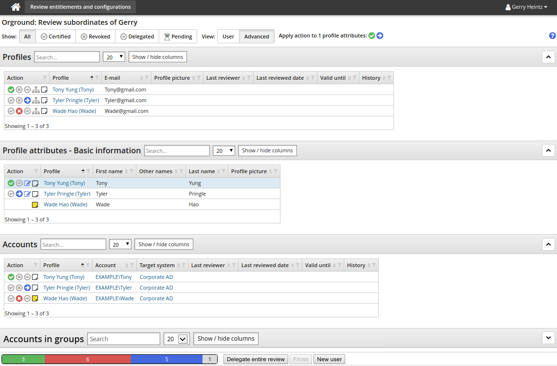Collapse the Accounts panel
The height and width of the screenshot is (366, 557).
point(548,244)
